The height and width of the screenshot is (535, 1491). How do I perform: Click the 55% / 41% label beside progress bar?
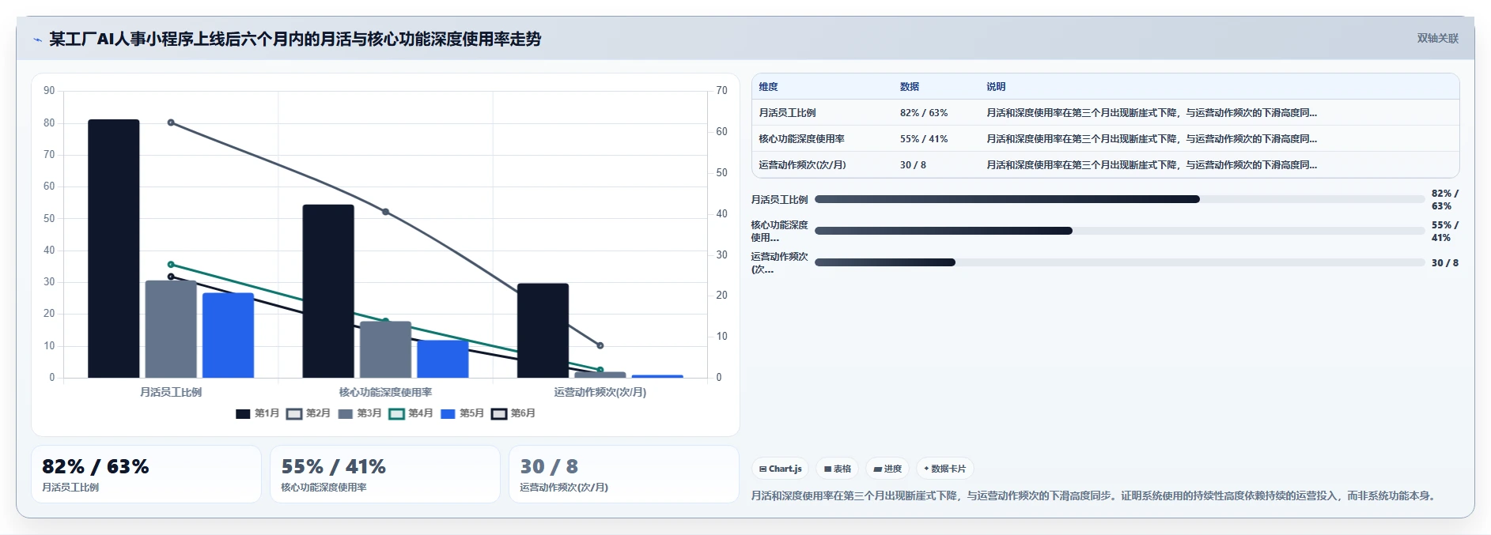(x=1444, y=231)
